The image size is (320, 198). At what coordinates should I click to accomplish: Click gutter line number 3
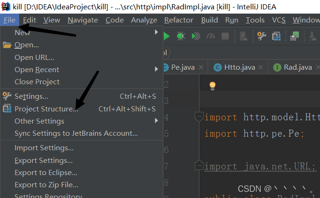pos(166,101)
